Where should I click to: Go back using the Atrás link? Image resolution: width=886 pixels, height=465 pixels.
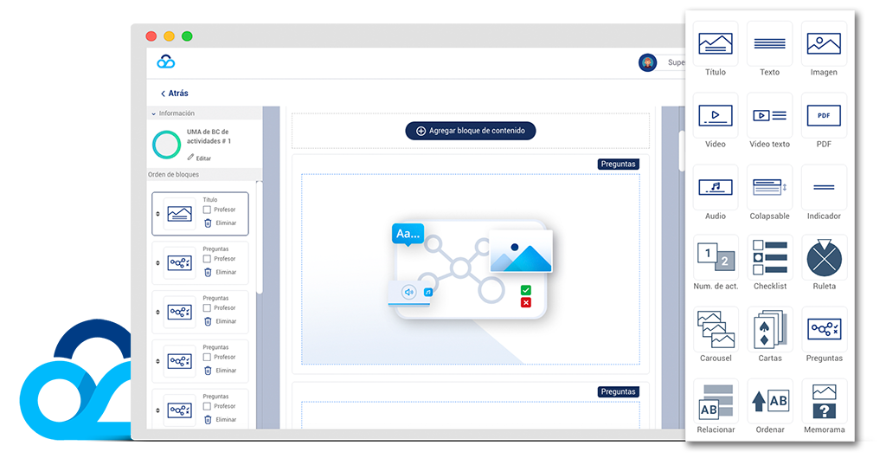[x=174, y=94]
